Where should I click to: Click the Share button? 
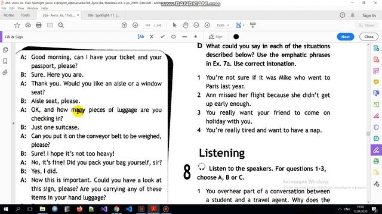pos(366,25)
